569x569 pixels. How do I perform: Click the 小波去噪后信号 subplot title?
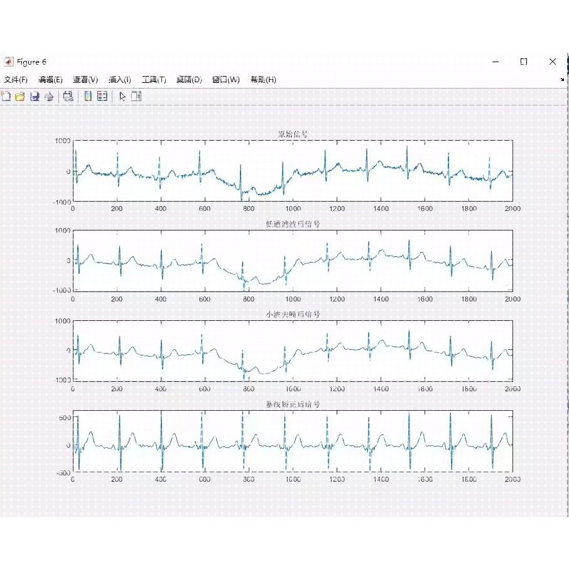pyautogui.click(x=293, y=314)
